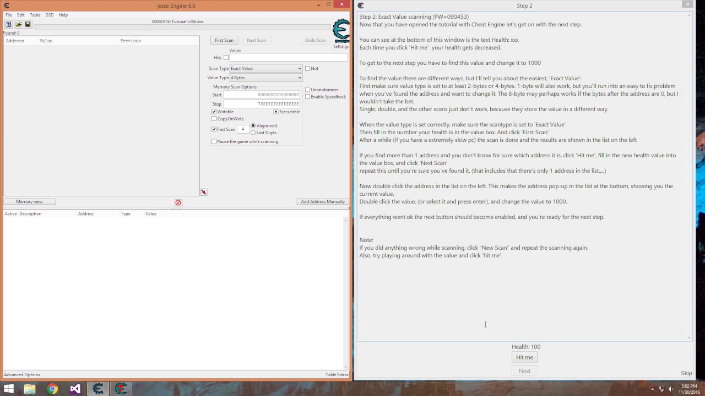The image size is (705, 396).
Task: Click the Hit me button
Action: [524, 358]
